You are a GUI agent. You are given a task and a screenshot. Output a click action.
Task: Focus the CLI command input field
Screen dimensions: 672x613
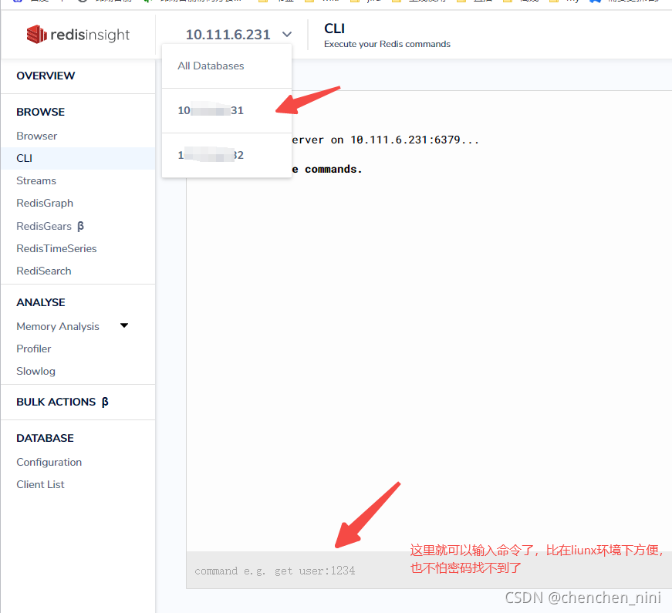coord(428,570)
